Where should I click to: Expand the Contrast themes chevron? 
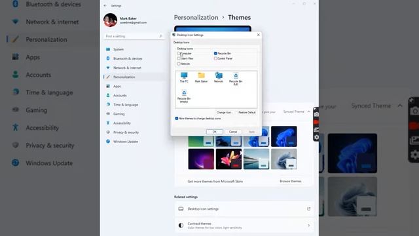(308, 226)
